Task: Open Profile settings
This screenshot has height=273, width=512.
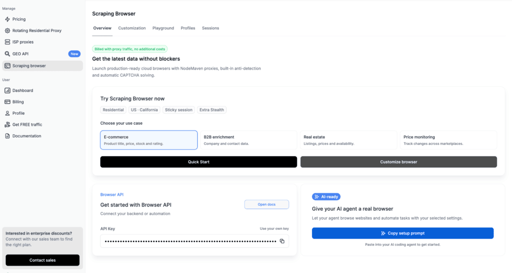Action: pyautogui.click(x=43, y=113)
